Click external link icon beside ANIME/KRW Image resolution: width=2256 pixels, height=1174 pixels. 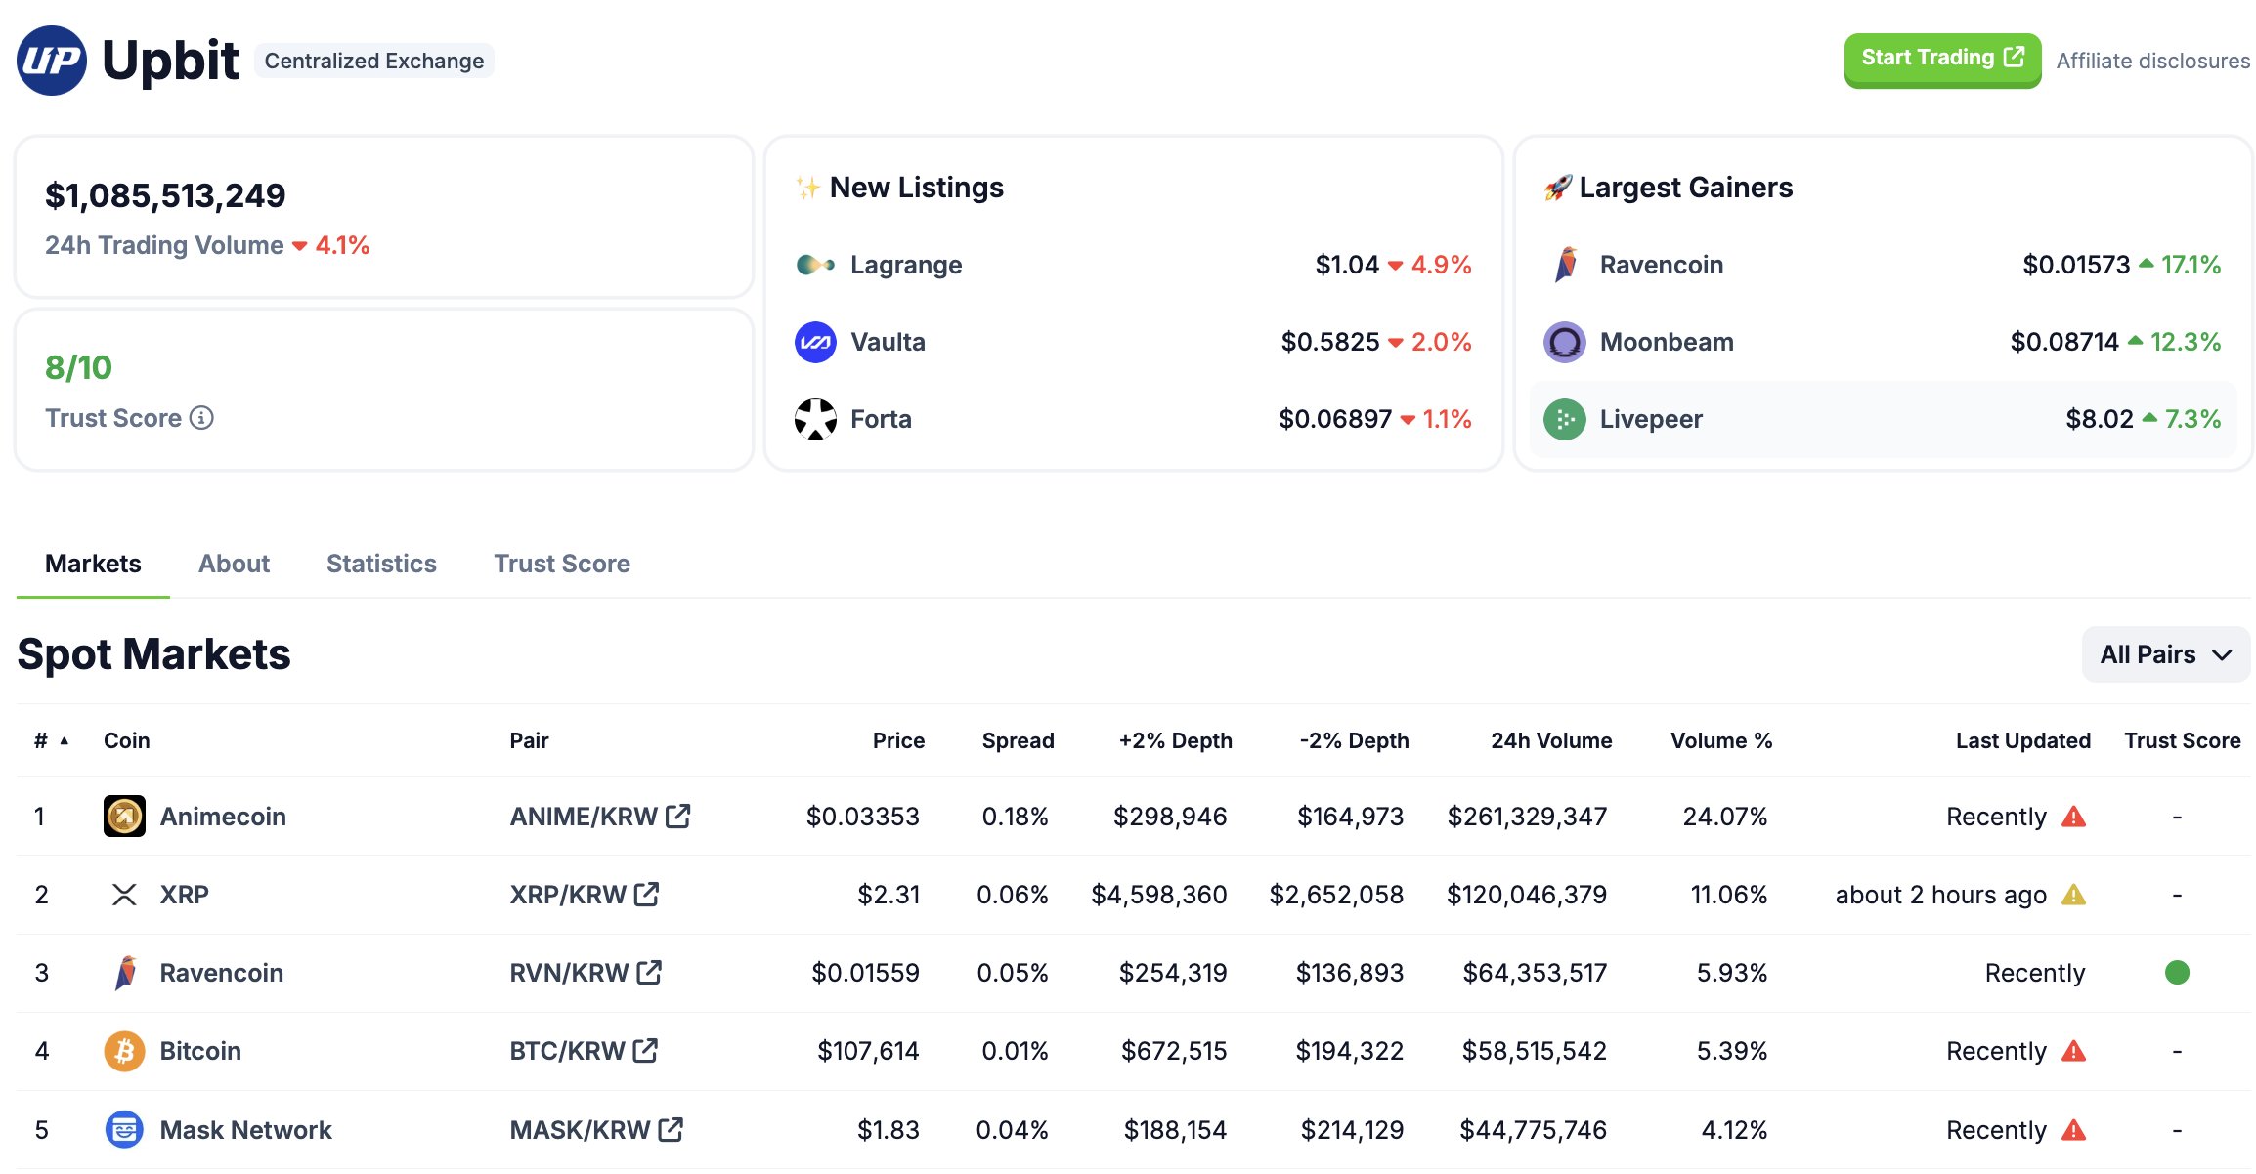[678, 816]
